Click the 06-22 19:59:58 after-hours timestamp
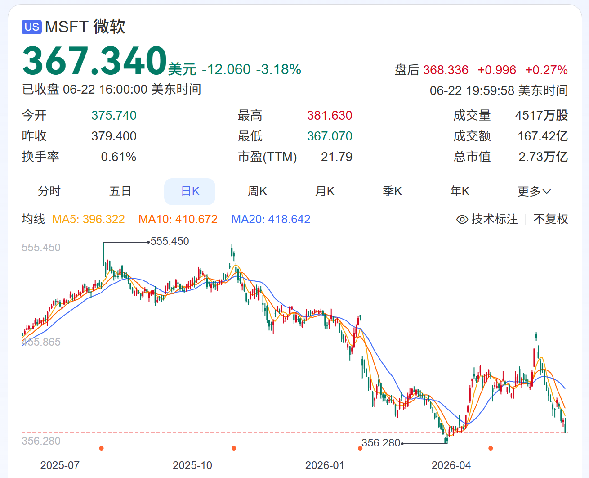The height and width of the screenshot is (478, 589). (499, 90)
